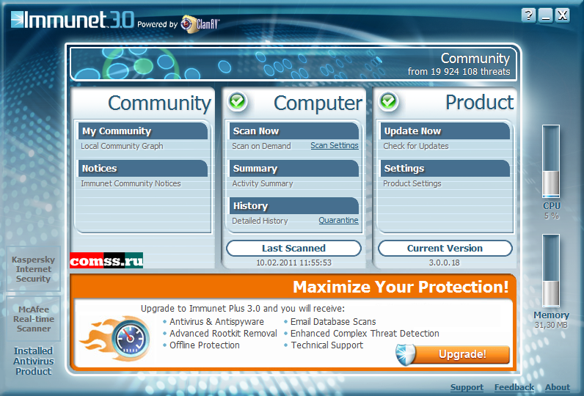
Task: Click the last scan date 10.02.2011 11:55:53
Action: click(x=294, y=263)
